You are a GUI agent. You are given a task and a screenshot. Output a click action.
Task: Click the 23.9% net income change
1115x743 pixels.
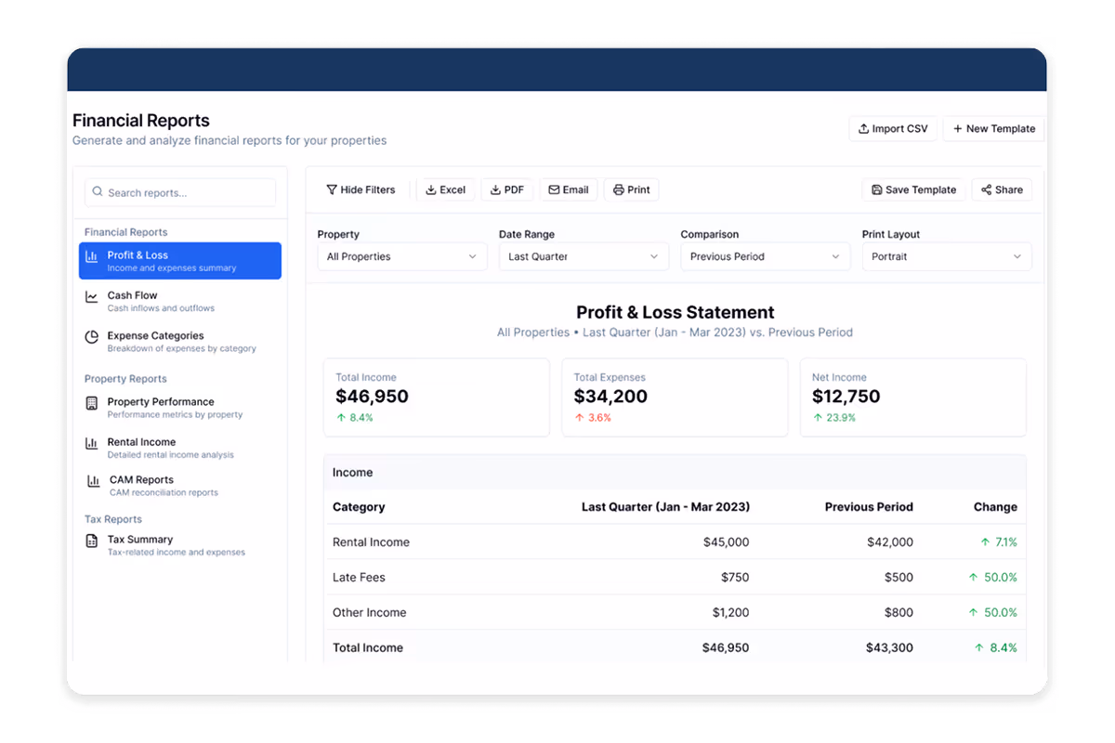coord(834,417)
